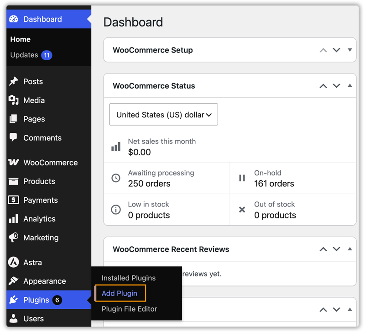
Task: View low in stock 0 products
Action: click(x=149, y=215)
